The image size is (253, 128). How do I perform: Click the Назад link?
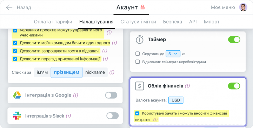point(24,7)
